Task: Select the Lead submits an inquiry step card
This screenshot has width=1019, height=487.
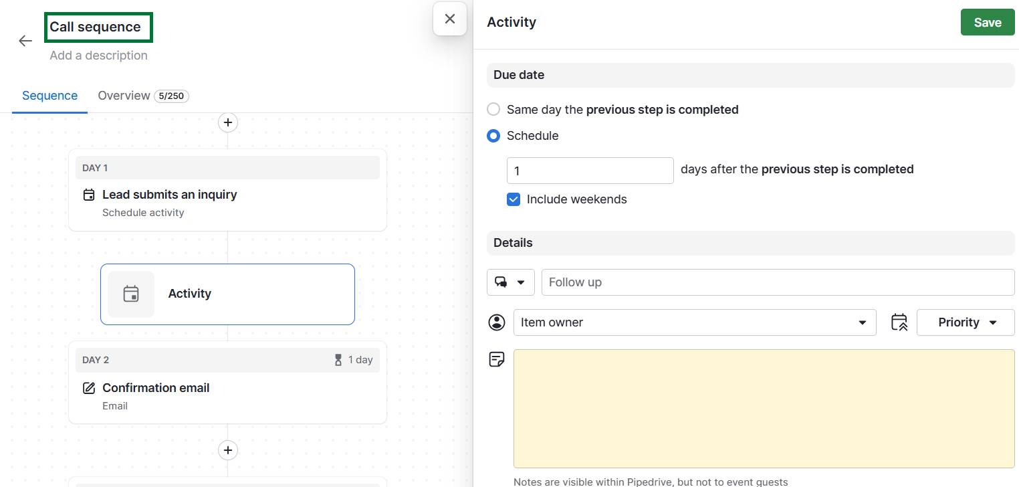Action: click(227, 190)
